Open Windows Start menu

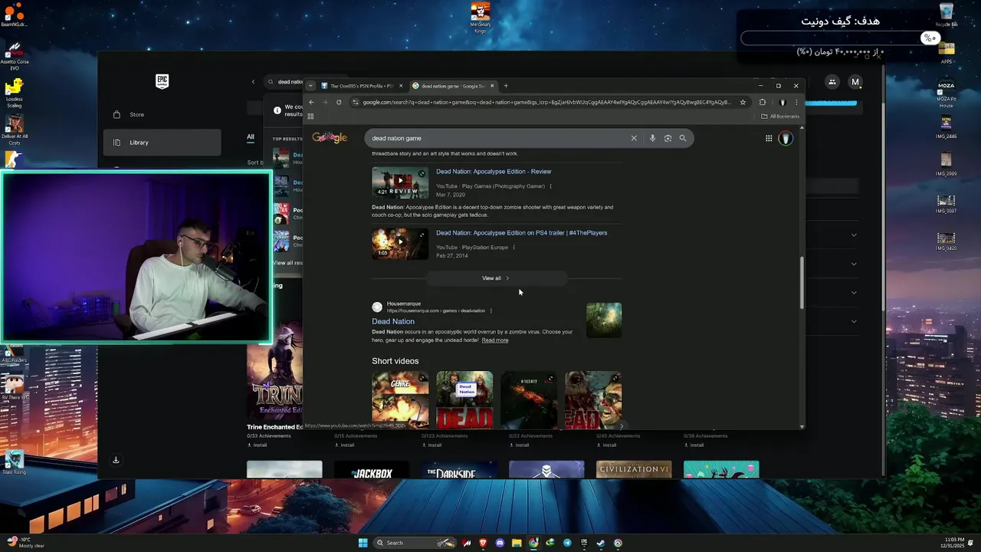(x=363, y=543)
